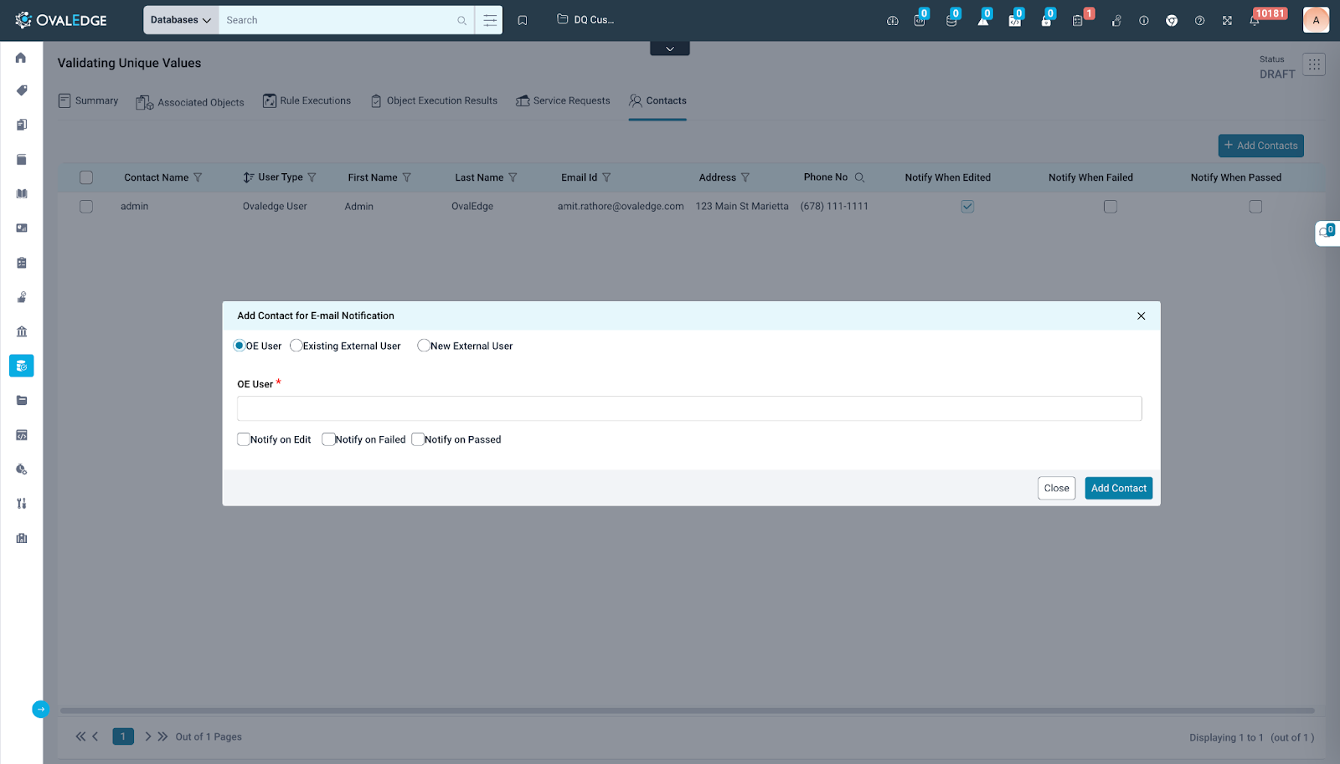Open the help question mark icon
This screenshot has width=1340, height=764.
click(x=1199, y=20)
